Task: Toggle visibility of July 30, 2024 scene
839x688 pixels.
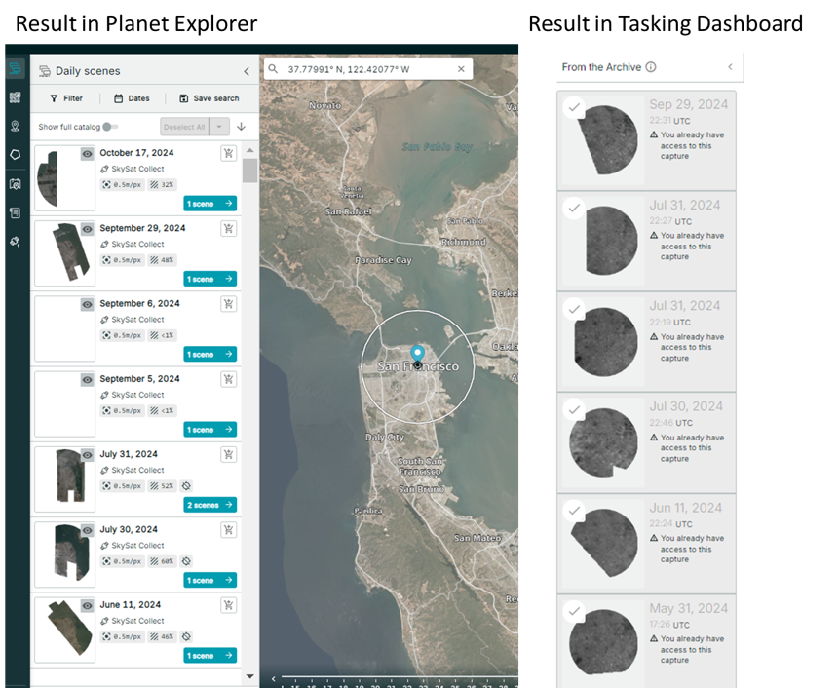Action: pos(87,531)
